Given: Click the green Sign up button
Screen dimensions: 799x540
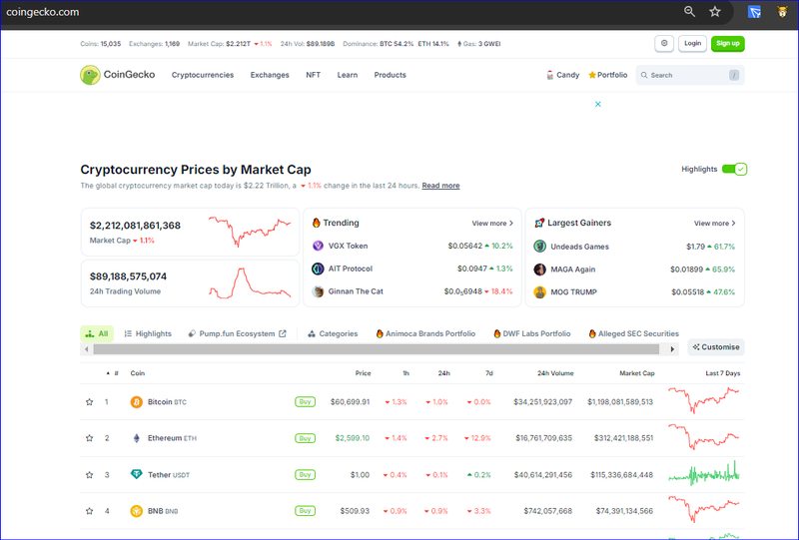Looking at the screenshot, I should click(728, 43).
